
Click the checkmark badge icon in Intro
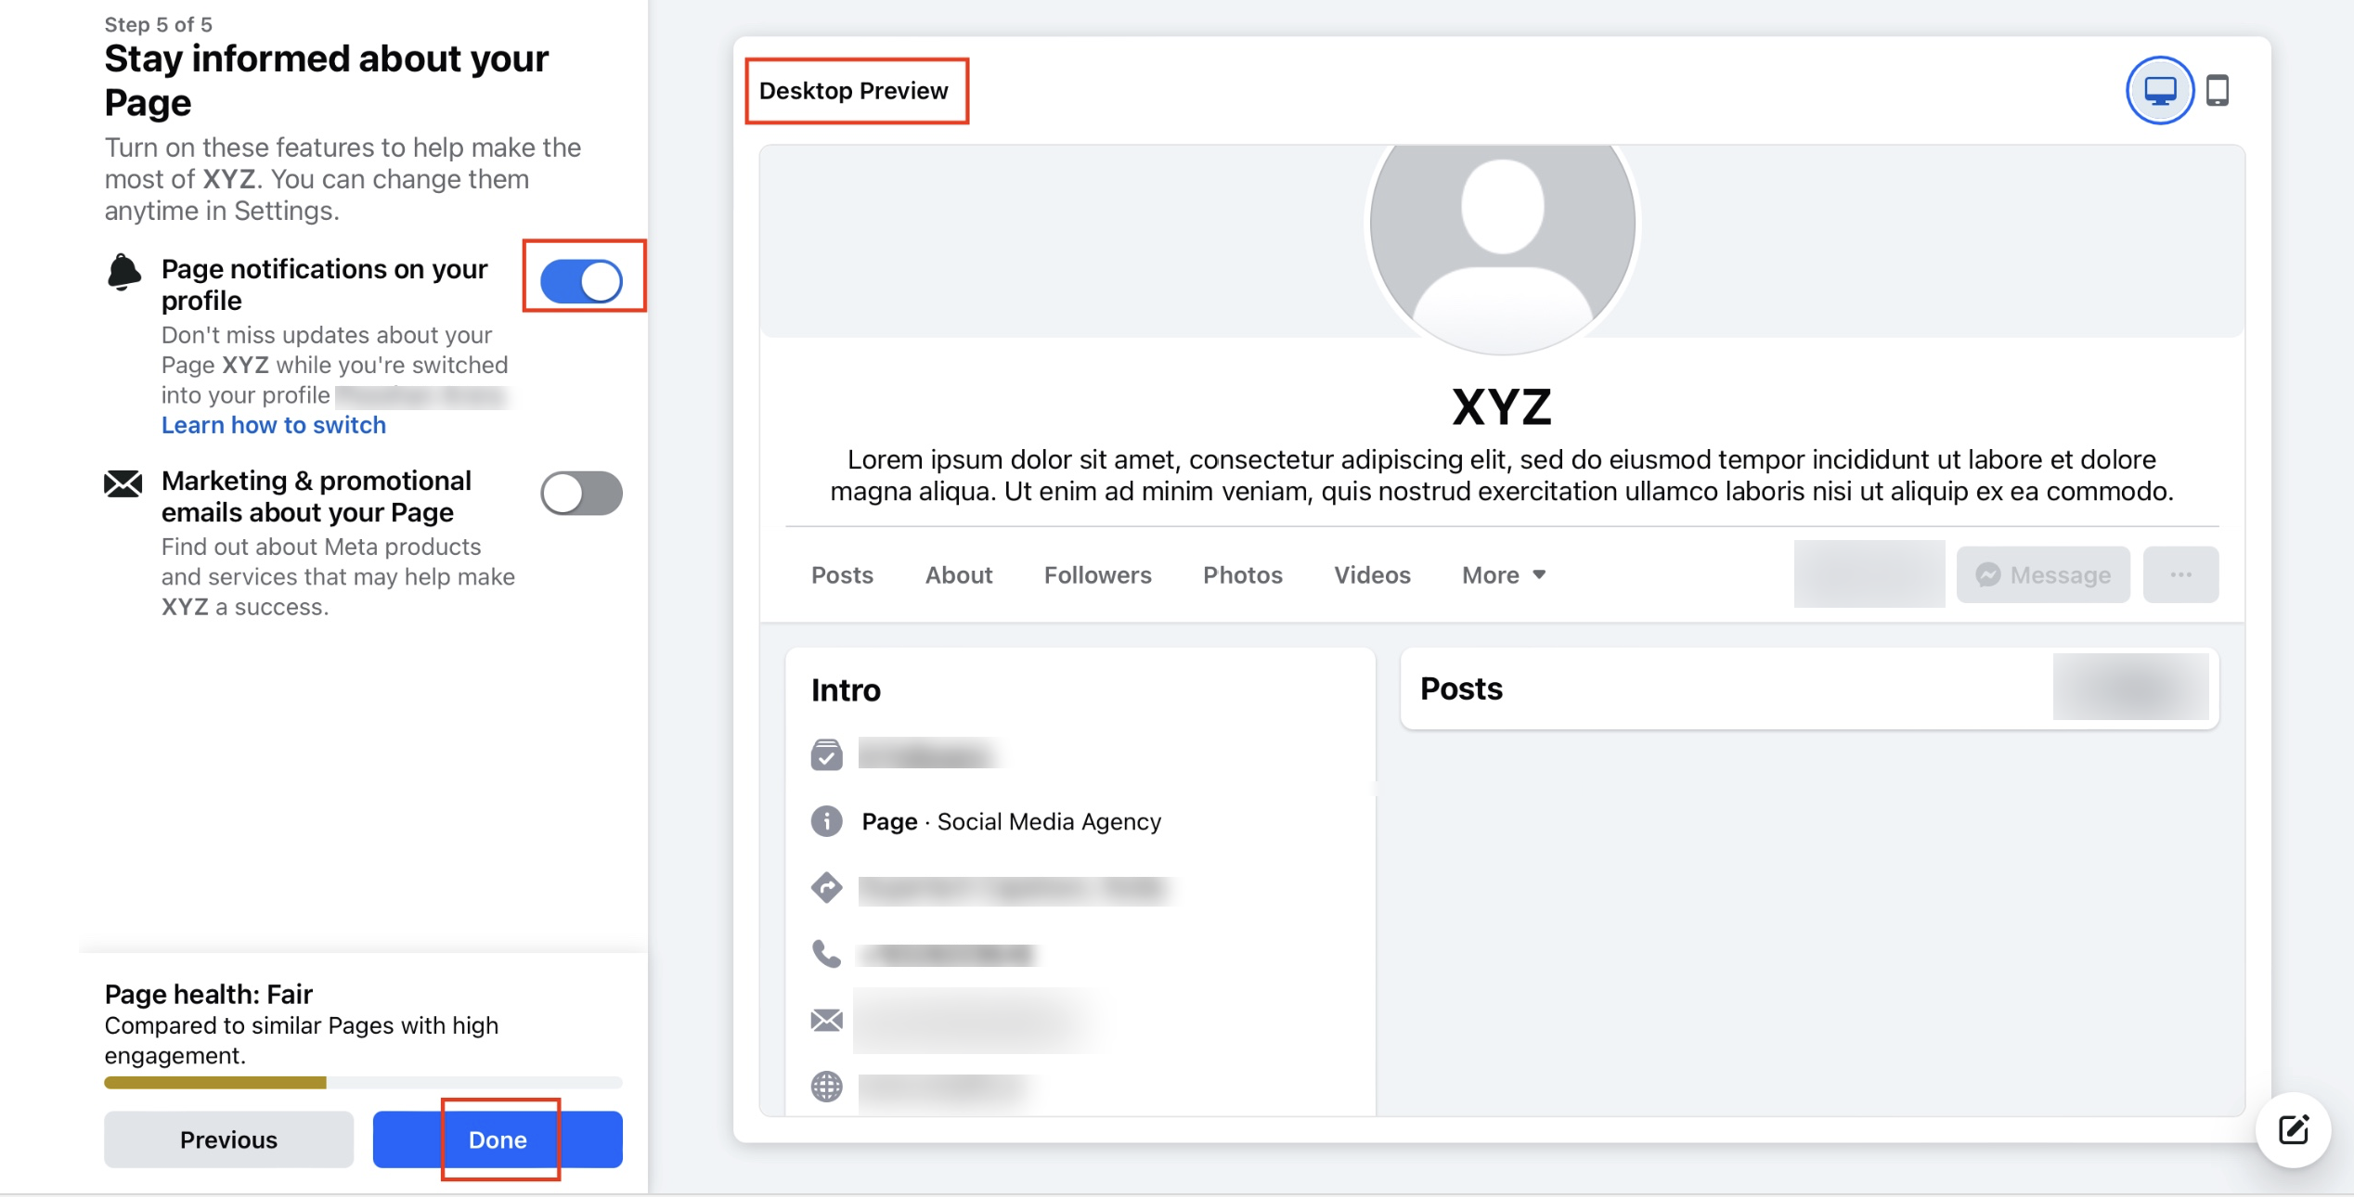[826, 754]
